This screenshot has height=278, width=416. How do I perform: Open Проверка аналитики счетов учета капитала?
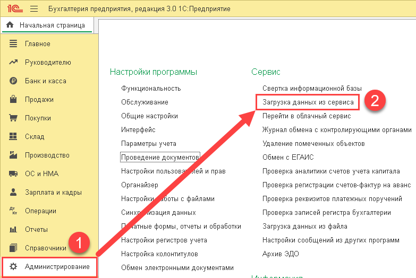[x=331, y=171]
